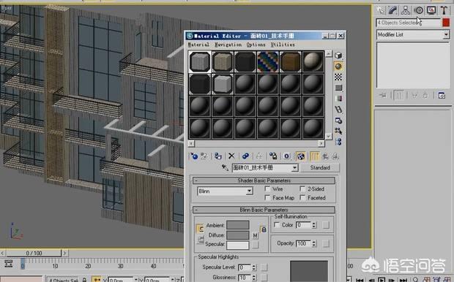Click Glossiness spinner arrows

(254, 278)
